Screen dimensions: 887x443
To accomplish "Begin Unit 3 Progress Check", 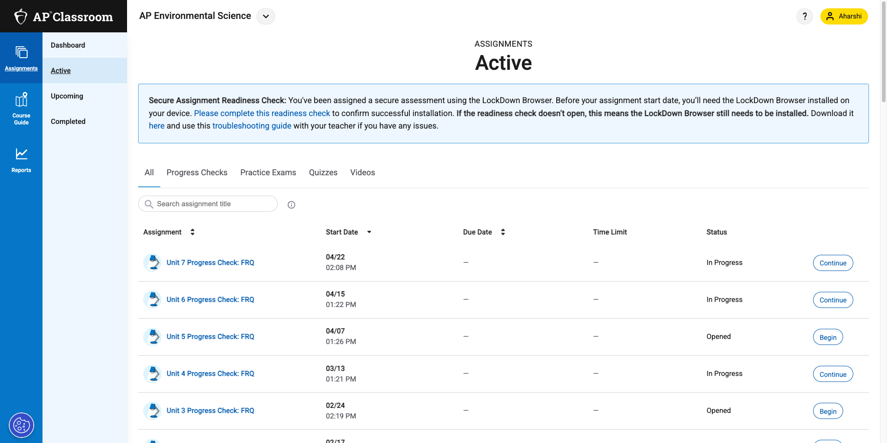I will pos(828,411).
